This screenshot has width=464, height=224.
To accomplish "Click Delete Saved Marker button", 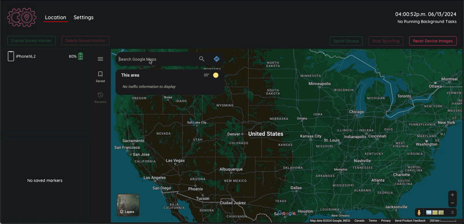I will point(85,41).
